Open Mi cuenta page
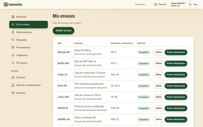This screenshot has width=203, height=127. (29, 63)
